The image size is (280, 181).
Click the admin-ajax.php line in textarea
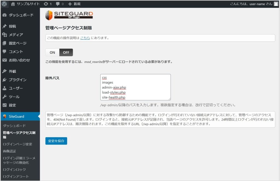(x=114, y=88)
